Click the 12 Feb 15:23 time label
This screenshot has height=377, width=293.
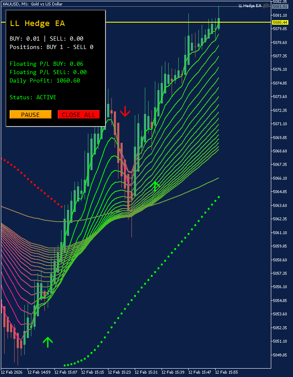(x=119, y=372)
